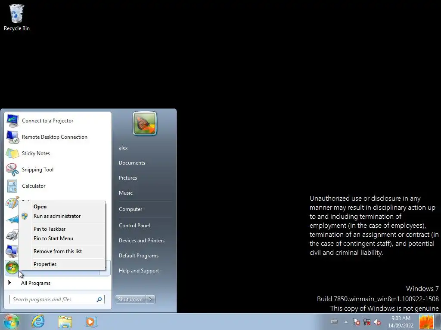Screen dimensions: 441x330
Task: Show hidden tray icons arrow
Action: [x=346, y=322]
